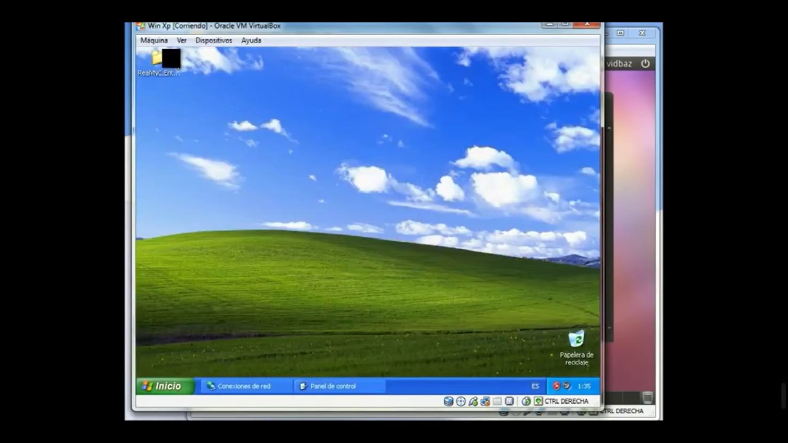This screenshot has height=443, width=788.
Task: Click the red security shield tray icon
Action: [557, 386]
